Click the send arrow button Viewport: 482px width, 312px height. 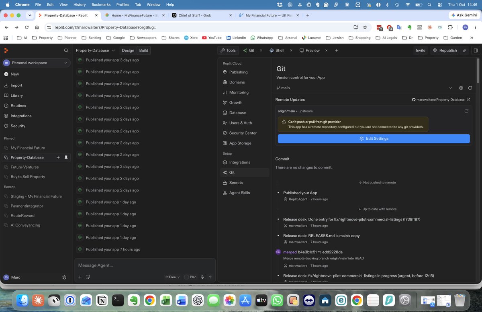point(210,277)
